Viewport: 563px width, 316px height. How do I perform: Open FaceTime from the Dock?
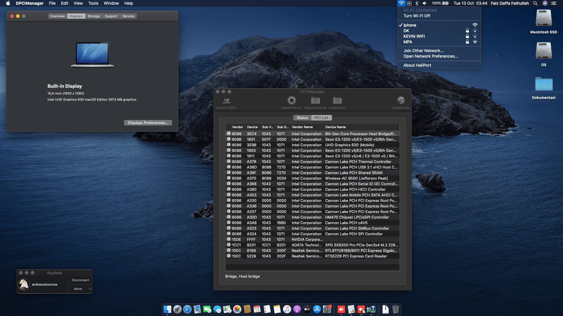coord(207,309)
